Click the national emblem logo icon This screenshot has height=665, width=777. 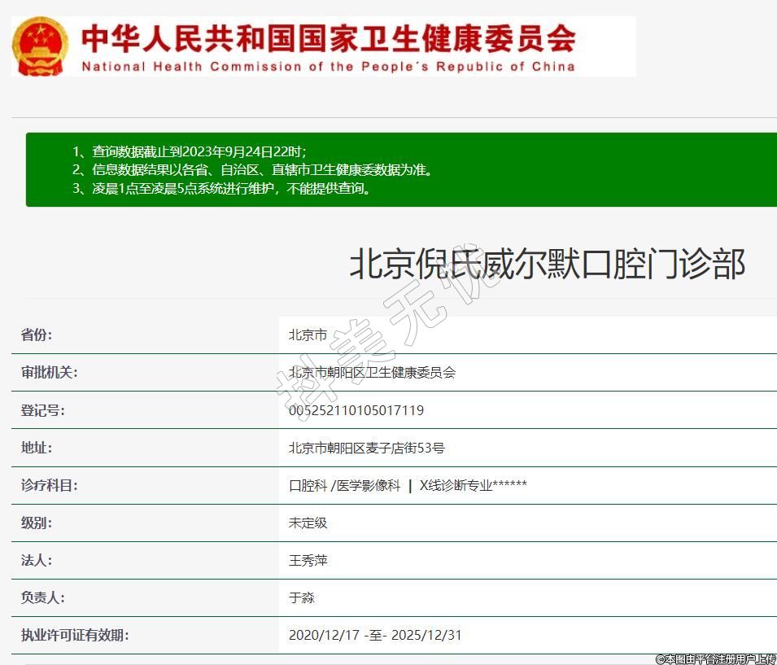(x=41, y=46)
